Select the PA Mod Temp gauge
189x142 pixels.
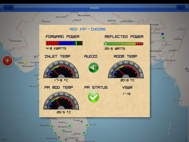61,101
